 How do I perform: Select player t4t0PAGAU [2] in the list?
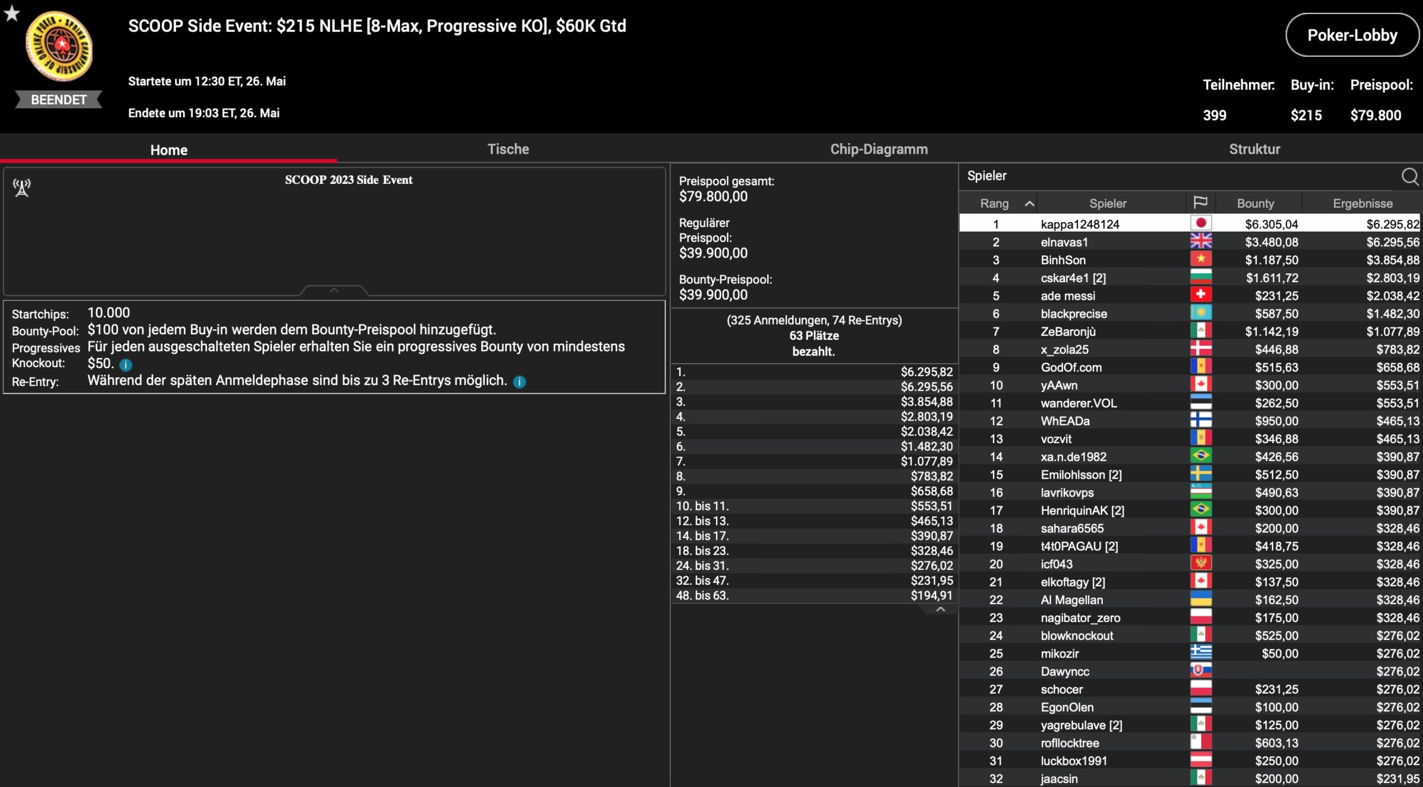point(1190,545)
